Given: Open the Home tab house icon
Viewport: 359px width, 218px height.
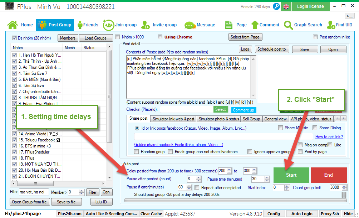Looking at the screenshot, I should click(x=13, y=25).
